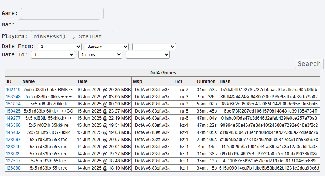This screenshot has width=325, height=176.
Task: Click hash starting with 16bef73f8287
Action: pos(269,111)
